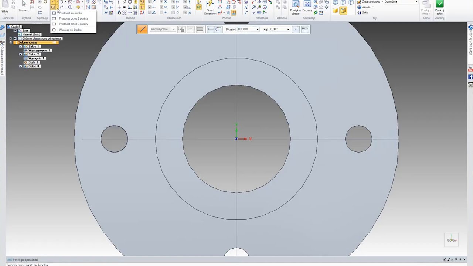Choose Prostokąt przez 2 punkty
This screenshot has height=266, width=473.
pos(73,18)
